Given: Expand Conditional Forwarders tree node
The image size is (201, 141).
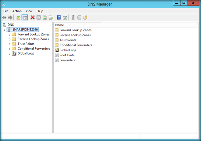Looking at the screenshot, I should click(9, 49).
